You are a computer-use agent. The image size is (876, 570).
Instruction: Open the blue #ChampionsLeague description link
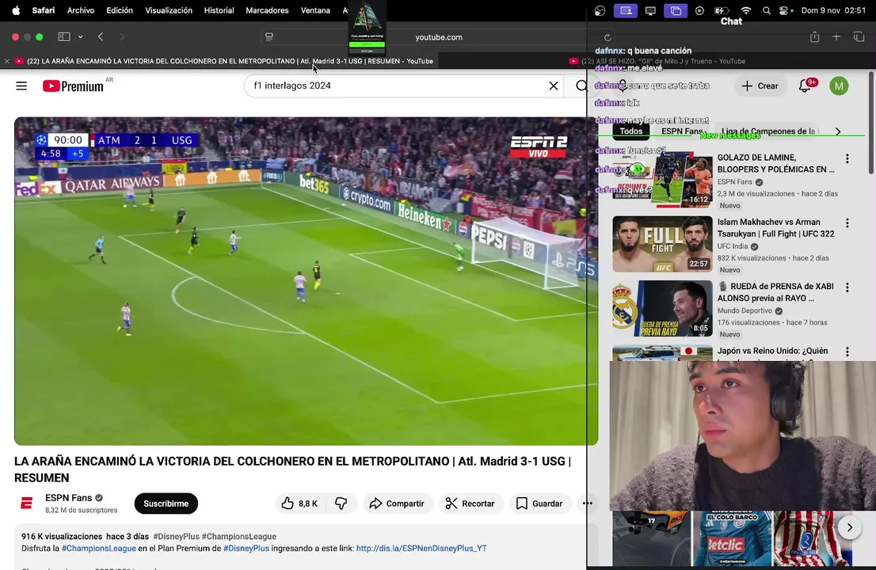coord(99,549)
